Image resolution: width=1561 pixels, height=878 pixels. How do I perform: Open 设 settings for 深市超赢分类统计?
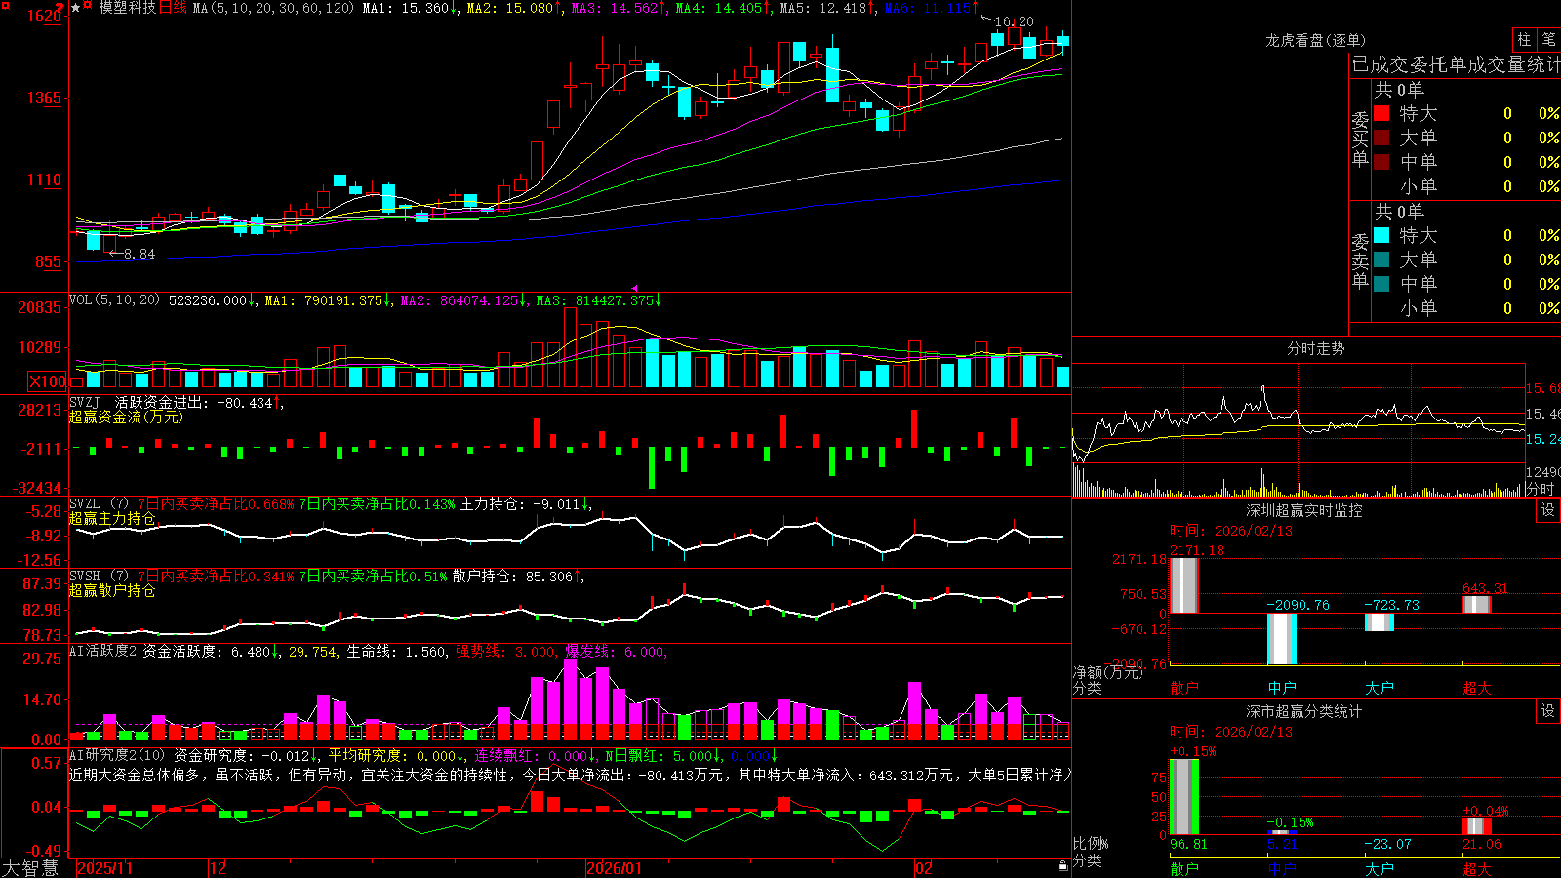(x=1548, y=711)
